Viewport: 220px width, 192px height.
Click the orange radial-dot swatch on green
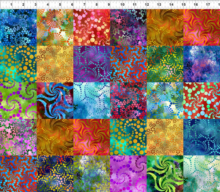pyautogui.click(x=55, y=28)
